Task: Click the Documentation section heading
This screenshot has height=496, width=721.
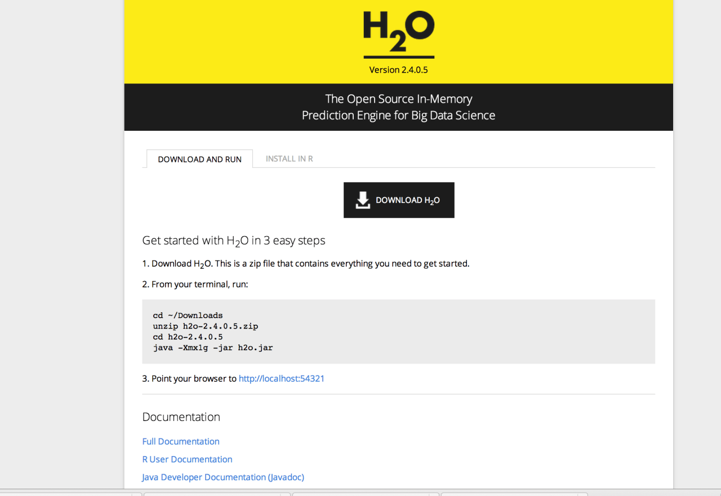Action: [x=181, y=417]
